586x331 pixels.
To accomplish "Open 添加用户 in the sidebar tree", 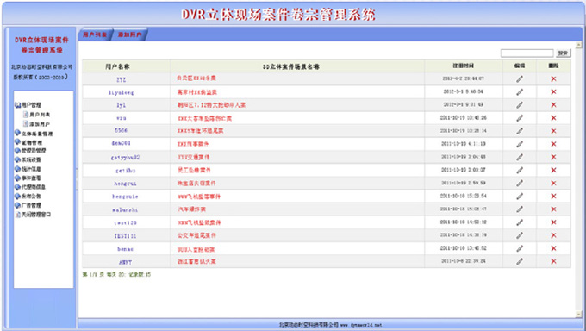I will point(40,124).
